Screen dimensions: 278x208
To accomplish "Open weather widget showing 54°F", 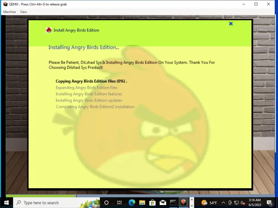I will [x=209, y=203].
